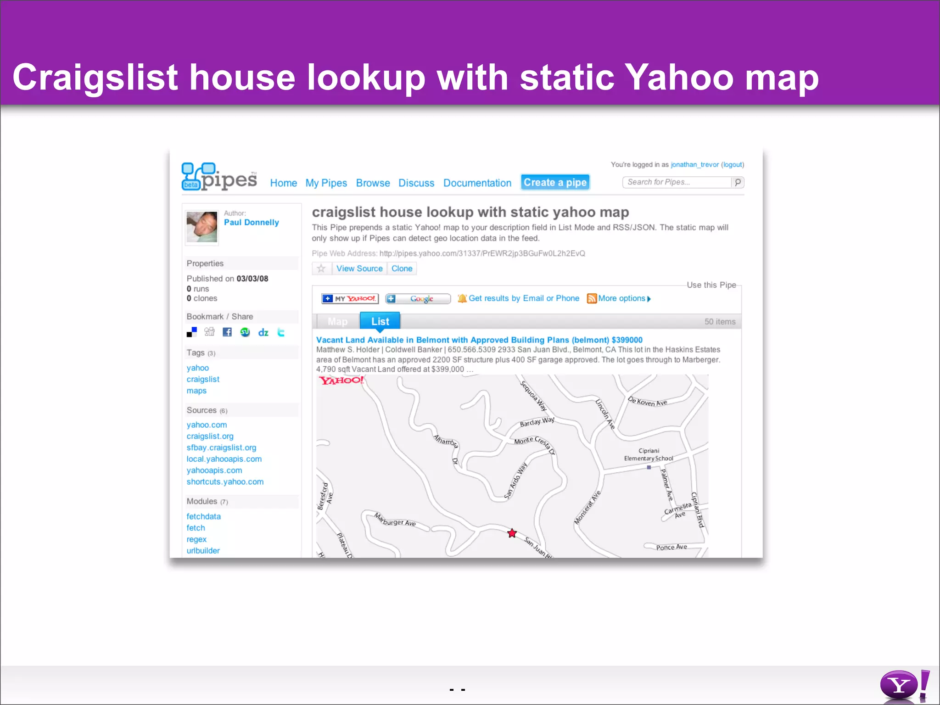This screenshot has height=705, width=940.
Task: Click the 50 items count
Action: pyautogui.click(x=720, y=322)
